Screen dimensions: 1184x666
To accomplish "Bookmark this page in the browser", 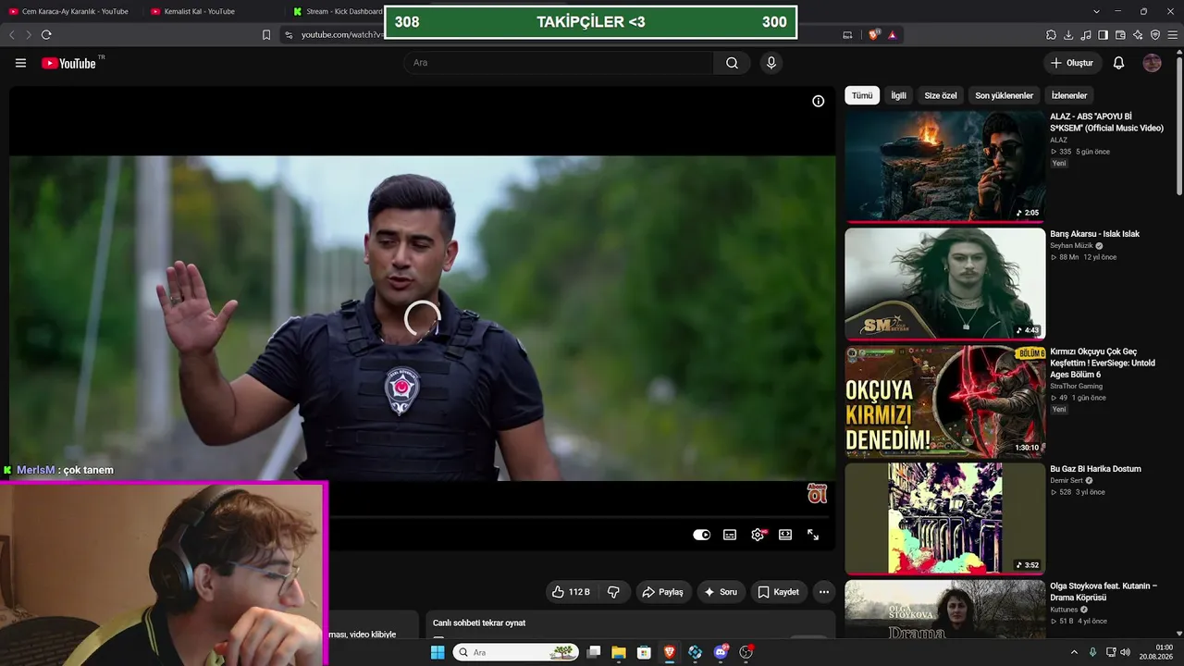I will 266,35.
